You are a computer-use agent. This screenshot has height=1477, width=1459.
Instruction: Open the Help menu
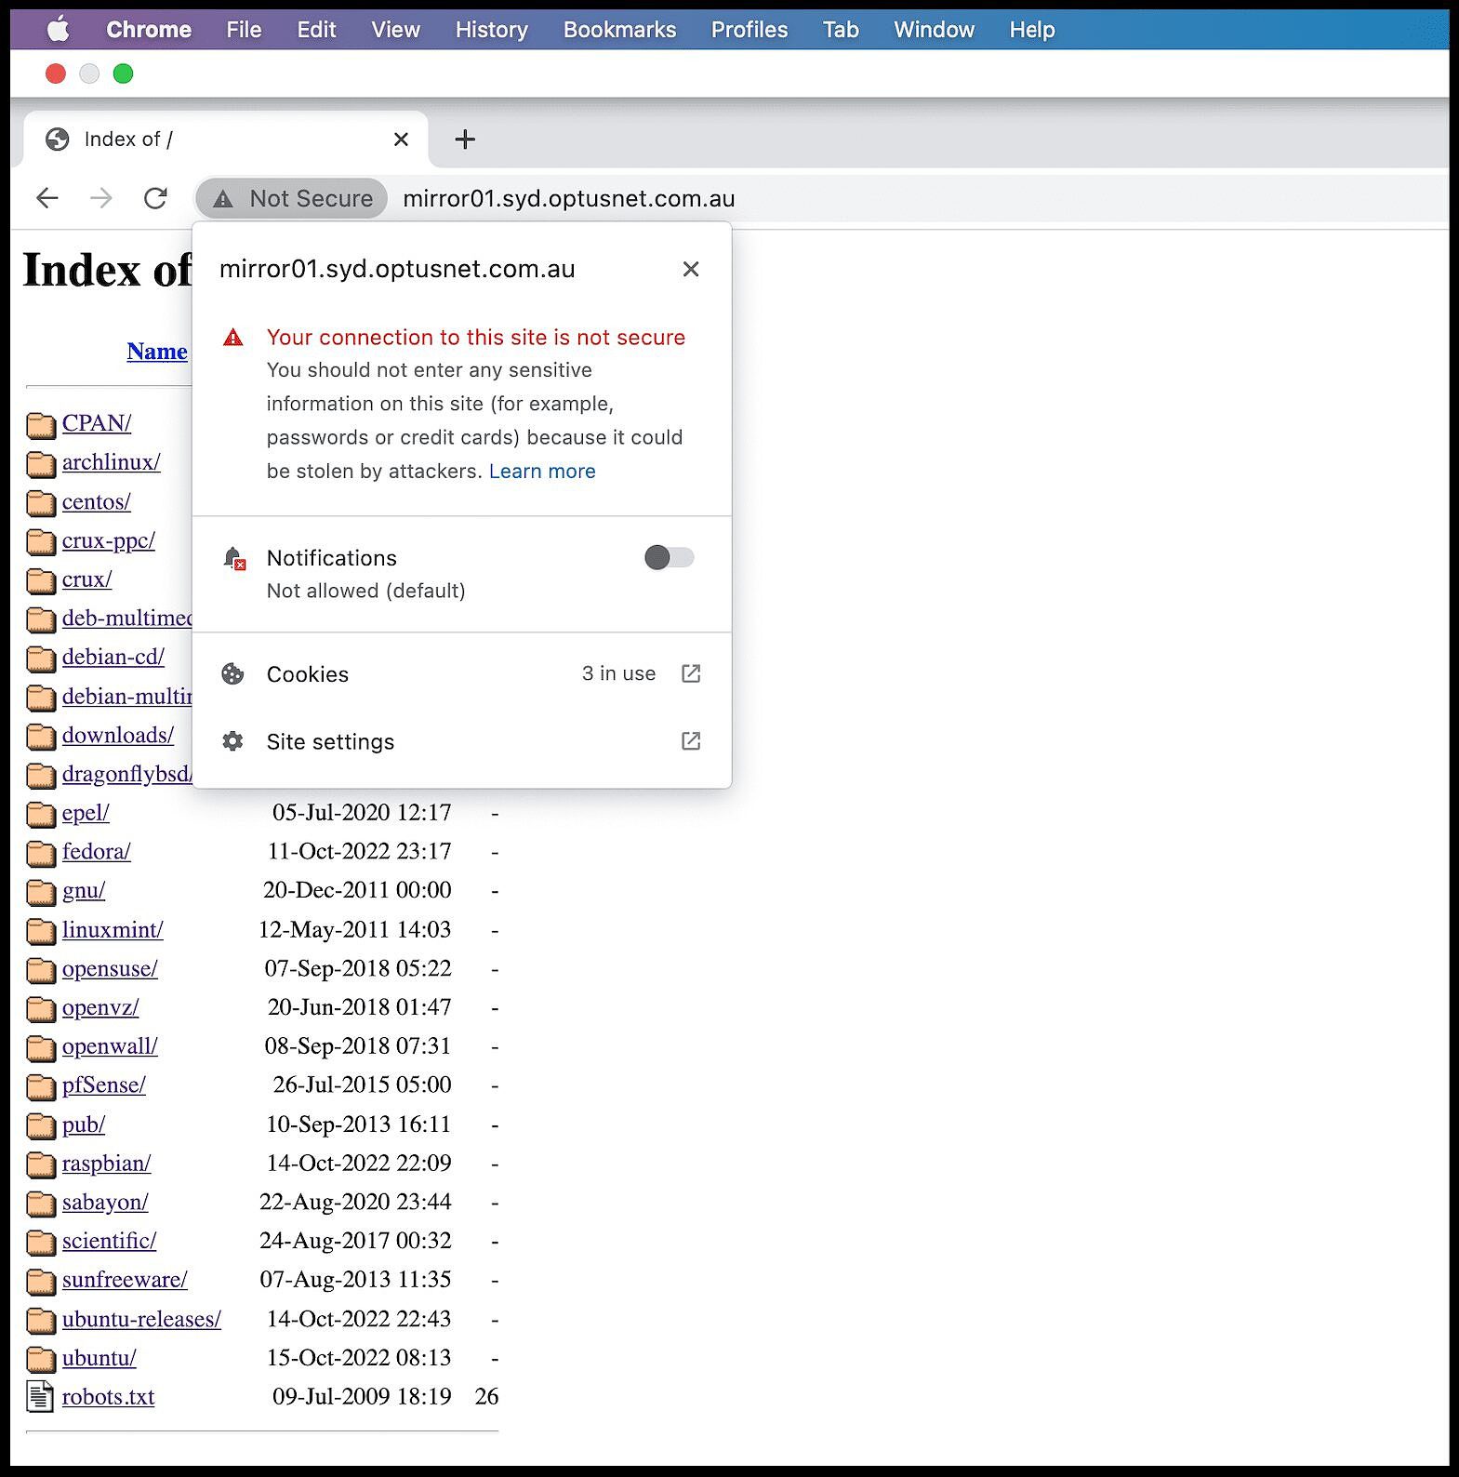[x=1032, y=30]
